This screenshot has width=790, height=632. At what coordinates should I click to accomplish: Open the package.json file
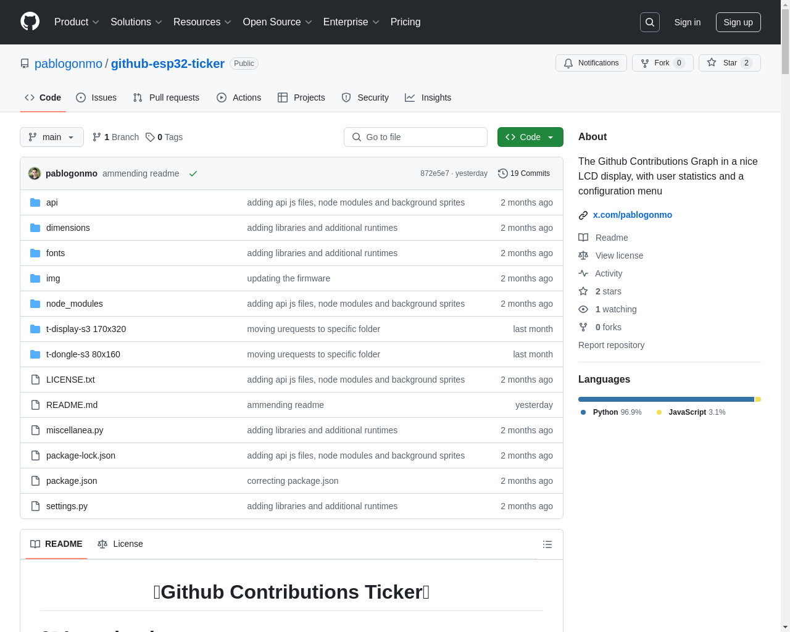pos(72,481)
